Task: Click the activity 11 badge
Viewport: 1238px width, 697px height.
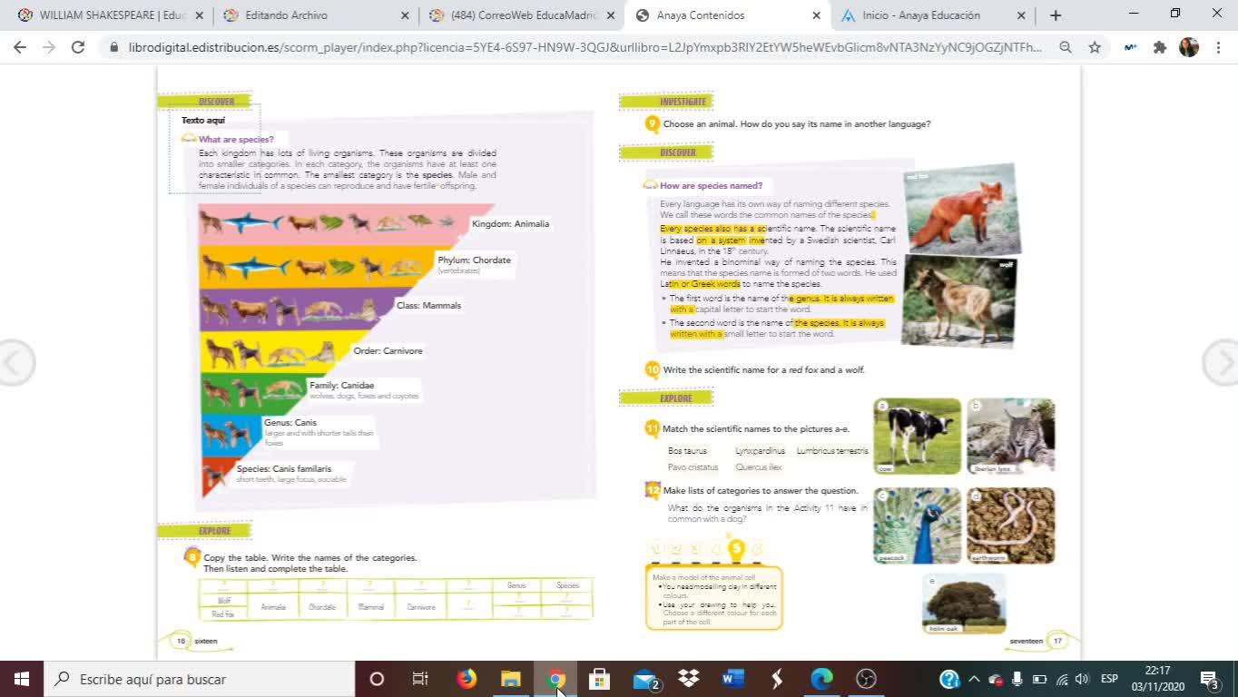Action: [653, 428]
